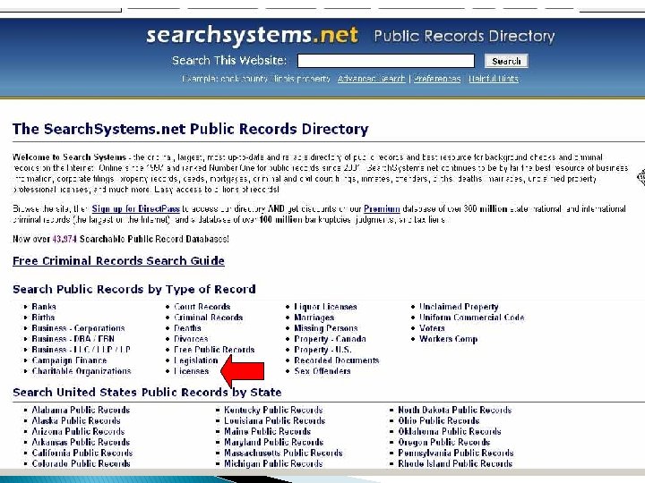Open Free Criminal Records Search Guide
The width and height of the screenshot is (645, 483).
click(x=118, y=261)
